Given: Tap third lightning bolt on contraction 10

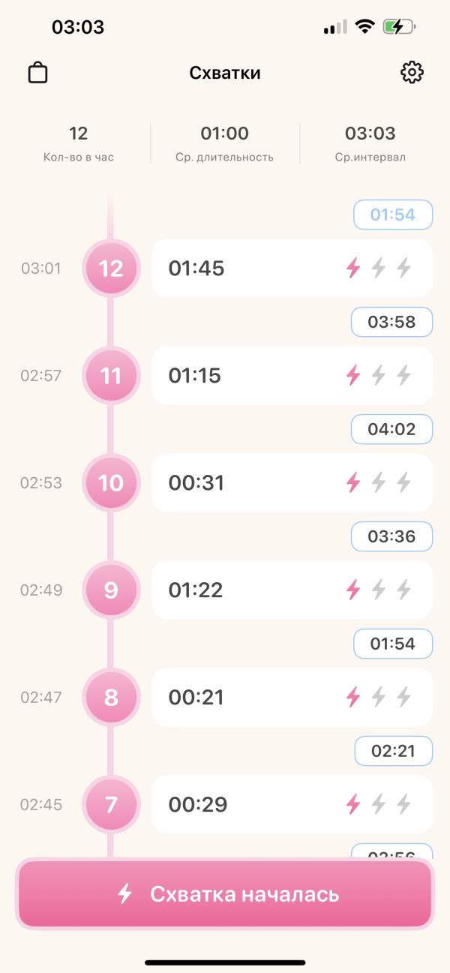Looking at the screenshot, I should pos(404,482).
